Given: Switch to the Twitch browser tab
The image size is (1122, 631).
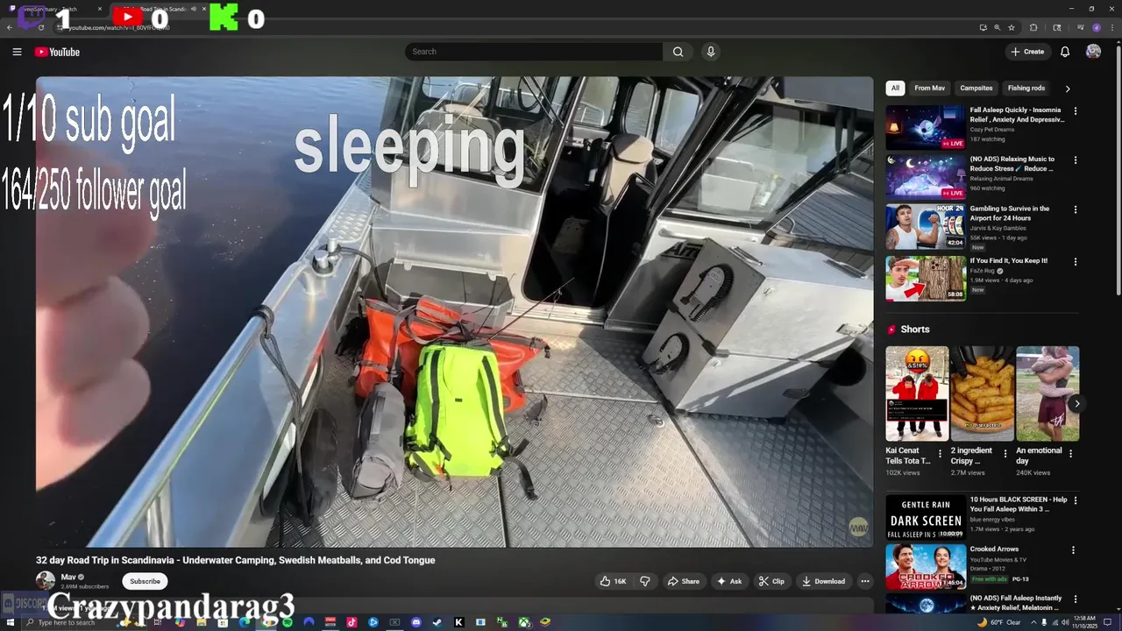Looking at the screenshot, I should [x=58, y=9].
